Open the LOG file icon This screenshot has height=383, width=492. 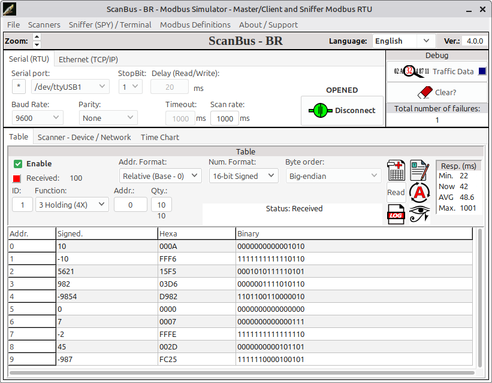coord(396,214)
